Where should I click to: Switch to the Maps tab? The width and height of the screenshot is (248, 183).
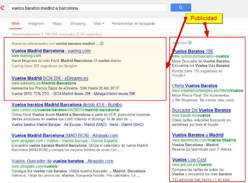tap(57, 23)
